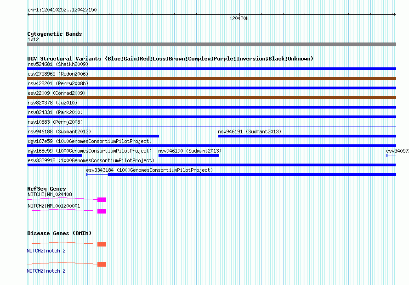The height and width of the screenshot is (285, 409).
Task: Click the chr1:120410252..120427150 coordinate label
Action: coord(62,10)
